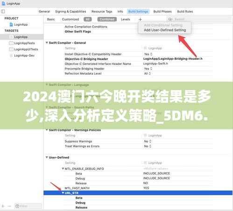The height and width of the screenshot is (211, 233).
Task: Click LoginApp-Dev target icon
Action: 11,56
